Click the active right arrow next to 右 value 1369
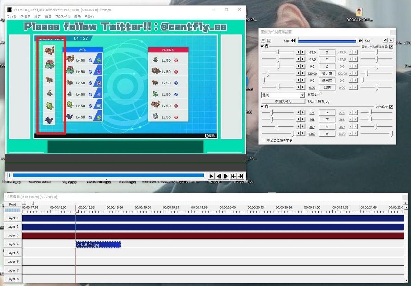411x286 pixels. [303, 134]
